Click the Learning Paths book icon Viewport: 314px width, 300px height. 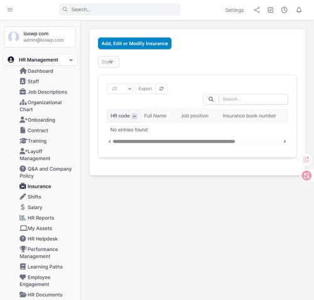tap(23, 267)
